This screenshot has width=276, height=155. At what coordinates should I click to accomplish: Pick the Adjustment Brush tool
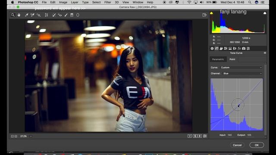[66, 15]
